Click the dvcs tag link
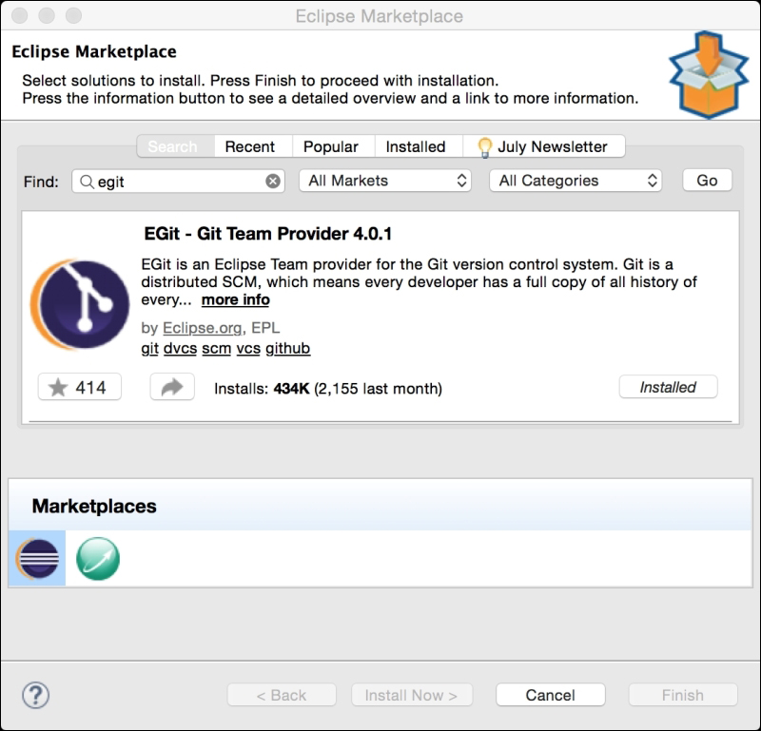Viewport: 761px width, 731px height. pos(181,348)
